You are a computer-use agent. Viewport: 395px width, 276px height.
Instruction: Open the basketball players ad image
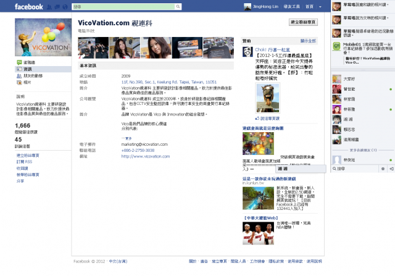pyautogui.click(x=258, y=233)
